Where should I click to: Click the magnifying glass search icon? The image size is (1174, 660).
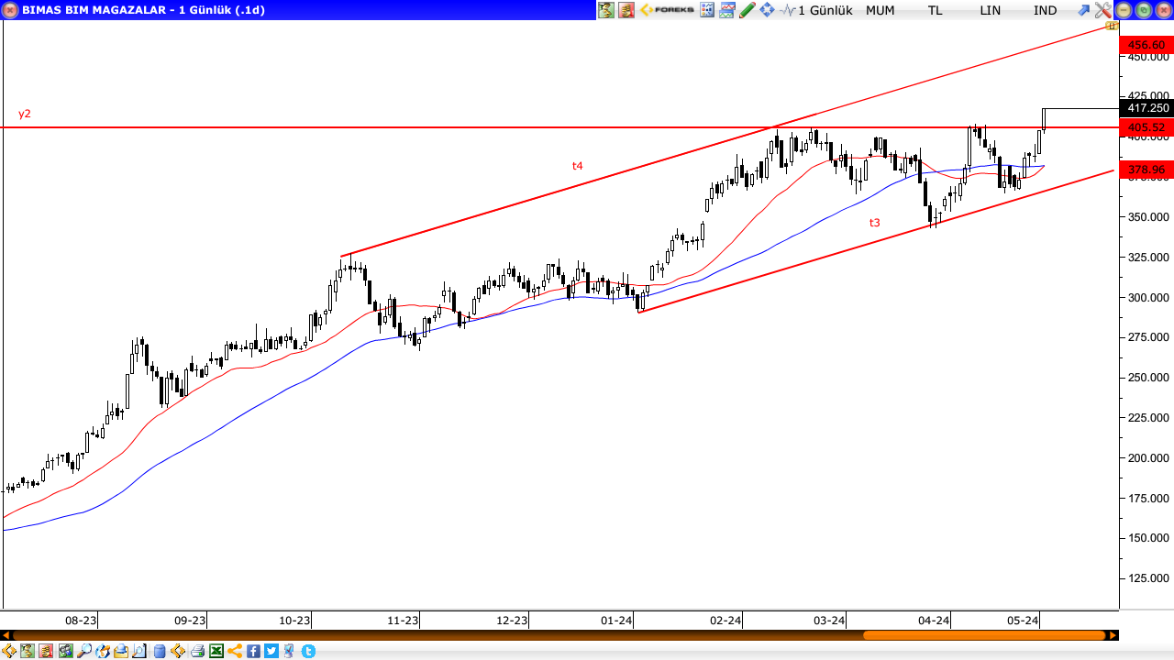point(84,651)
